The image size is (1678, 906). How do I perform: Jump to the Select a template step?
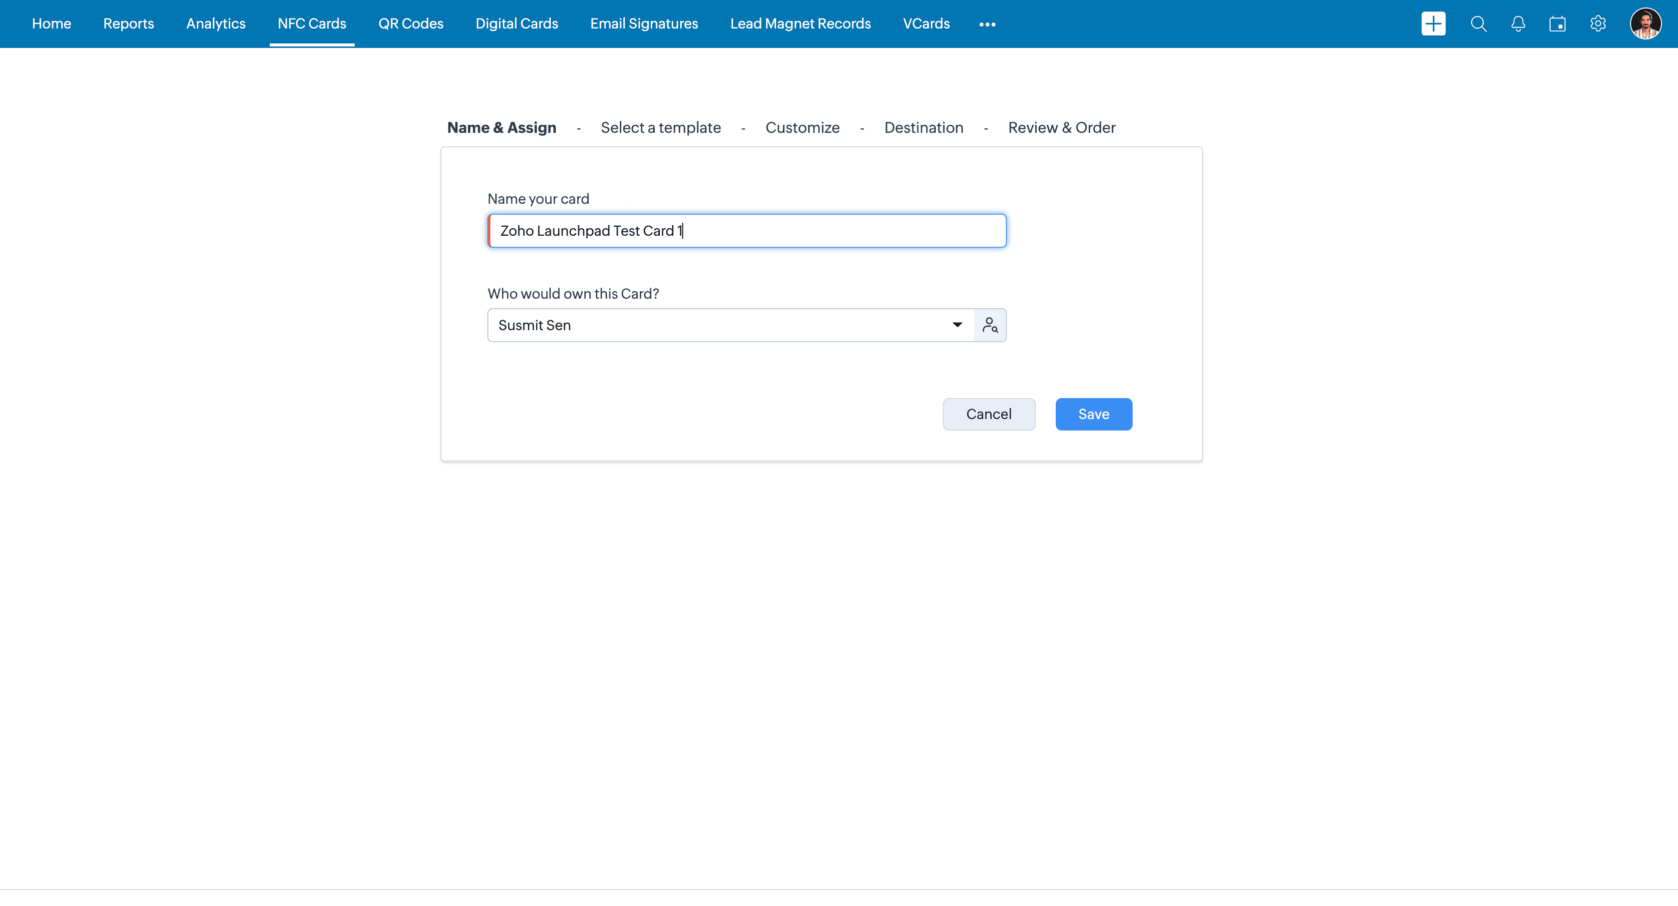[661, 128]
